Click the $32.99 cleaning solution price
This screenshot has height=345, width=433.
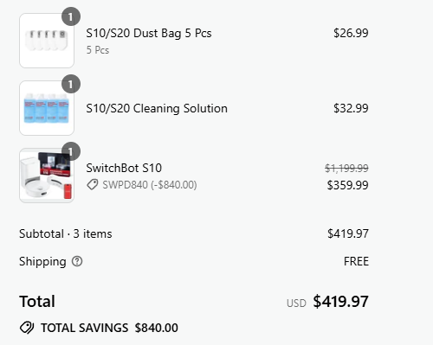tap(351, 108)
